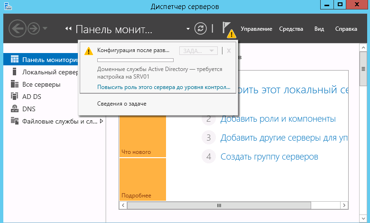
Task: Click Доменные службы Active Directory message text
Action: coord(159,73)
